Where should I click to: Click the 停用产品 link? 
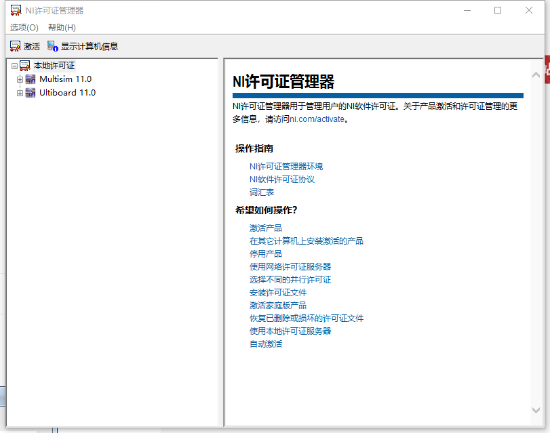coord(266,253)
